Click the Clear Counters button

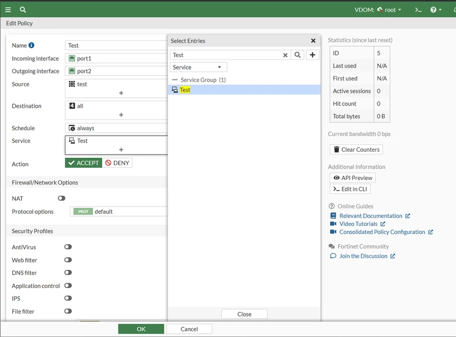click(x=356, y=150)
